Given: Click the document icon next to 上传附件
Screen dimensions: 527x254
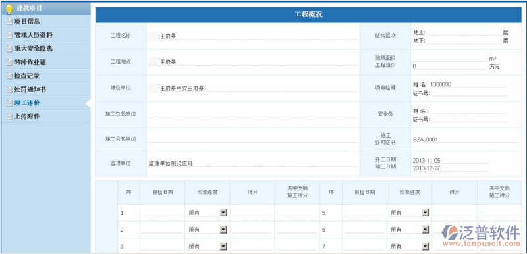Looking at the screenshot, I should [x=10, y=117].
